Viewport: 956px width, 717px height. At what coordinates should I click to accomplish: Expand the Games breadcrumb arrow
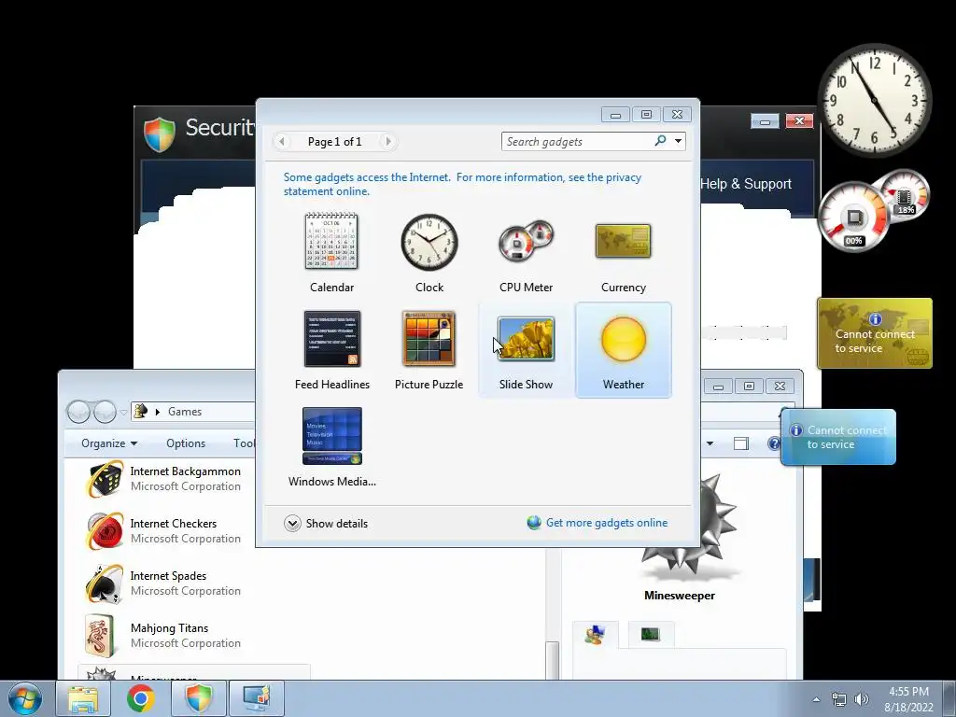click(x=157, y=412)
